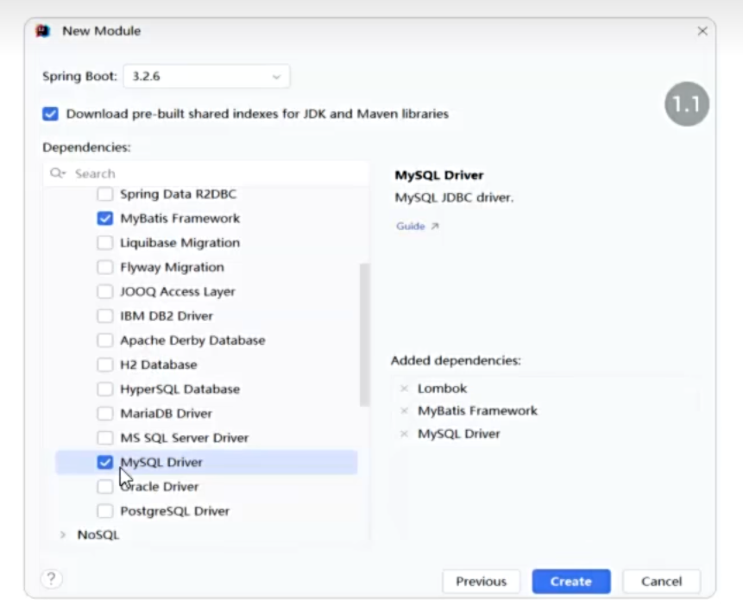
Task: Open the Spring Boot version dropdown
Action: (206, 77)
